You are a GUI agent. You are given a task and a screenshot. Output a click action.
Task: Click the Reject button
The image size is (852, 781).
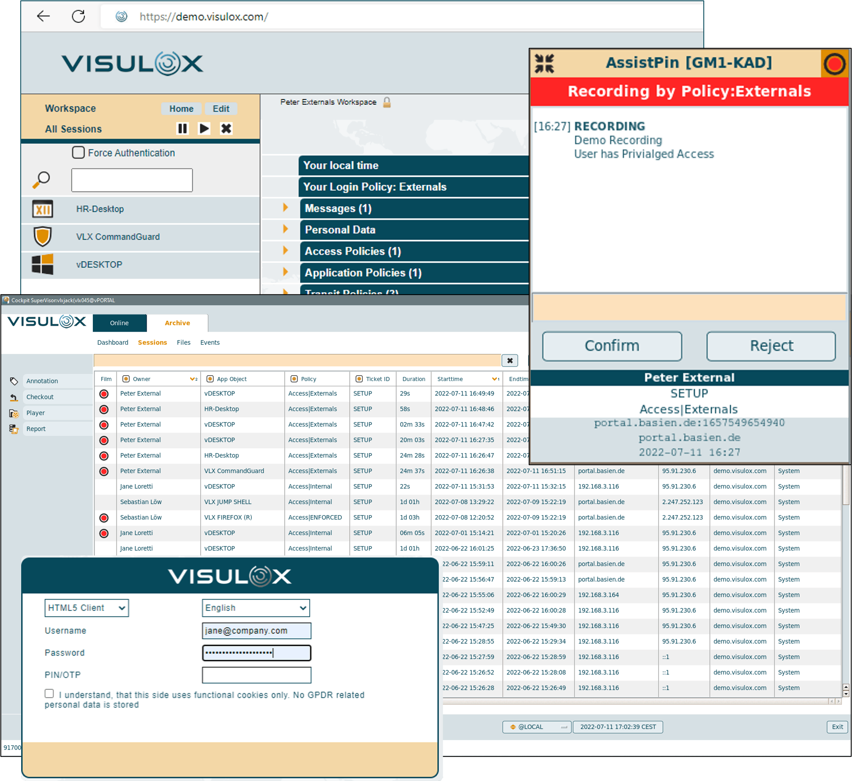coord(771,346)
